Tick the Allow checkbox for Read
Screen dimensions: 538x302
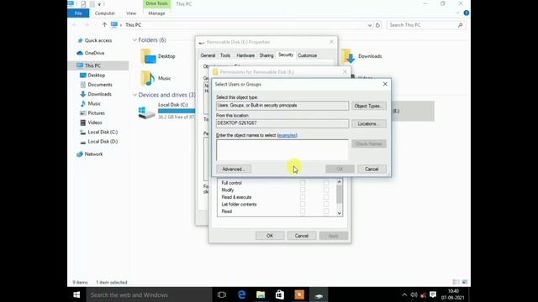click(x=303, y=211)
